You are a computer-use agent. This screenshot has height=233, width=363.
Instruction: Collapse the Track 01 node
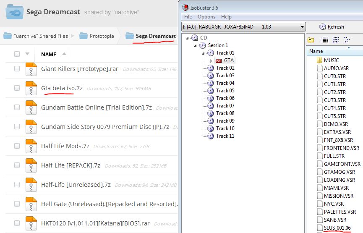tap(203, 53)
